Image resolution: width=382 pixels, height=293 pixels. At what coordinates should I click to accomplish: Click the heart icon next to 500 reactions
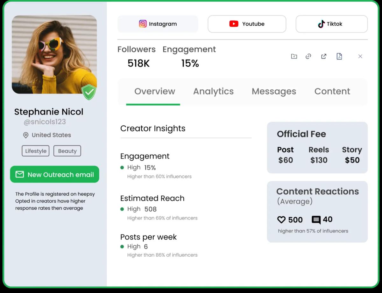pyautogui.click(x=281, y=220)
